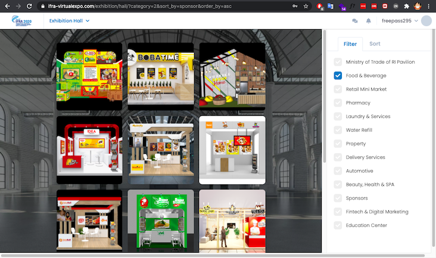Reload the page
Image resolution: width=436 pixels, height=258 pixels.
[31, 6]
